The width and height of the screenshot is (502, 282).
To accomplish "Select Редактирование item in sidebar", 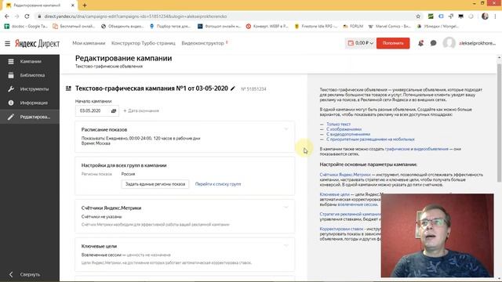I will 30,117.
